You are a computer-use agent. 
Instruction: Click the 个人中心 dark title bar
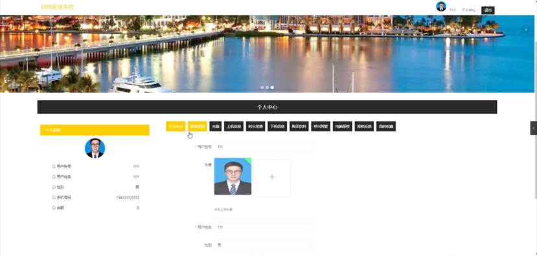coord(267,107)
